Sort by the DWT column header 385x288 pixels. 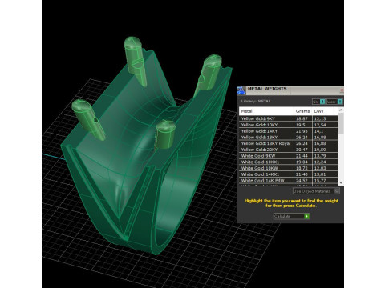tap(323, 111)
